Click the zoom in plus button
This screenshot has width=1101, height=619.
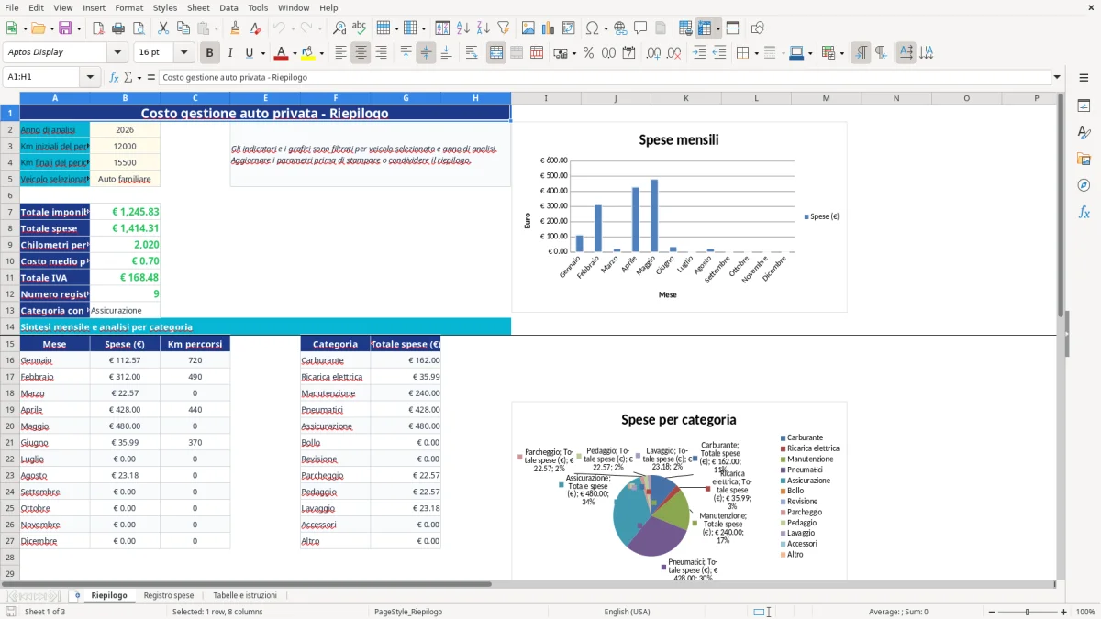click(x=1063, y=612)
